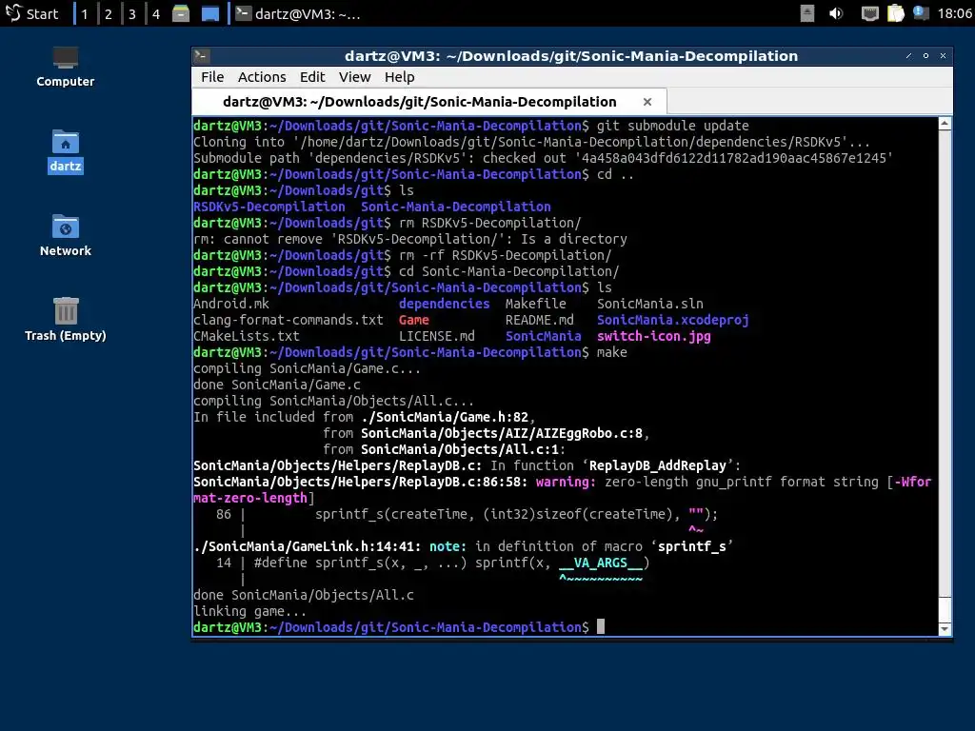Click the 'done SonicMania/Game.c' line
Viewport: 975px width, 731px height.
pos(277,385)
